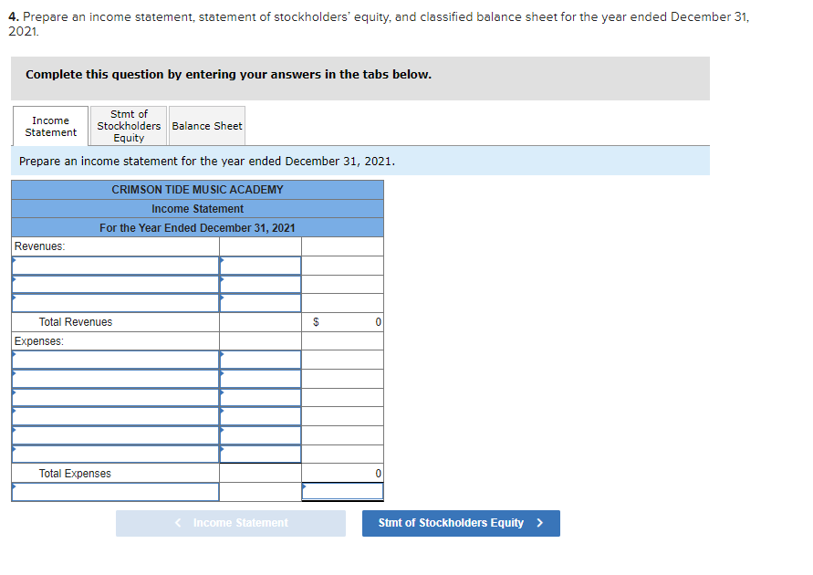The width and height of the screenshot is (813, 575).
Task: Select the Expenses header row
Action: (114, 340)
